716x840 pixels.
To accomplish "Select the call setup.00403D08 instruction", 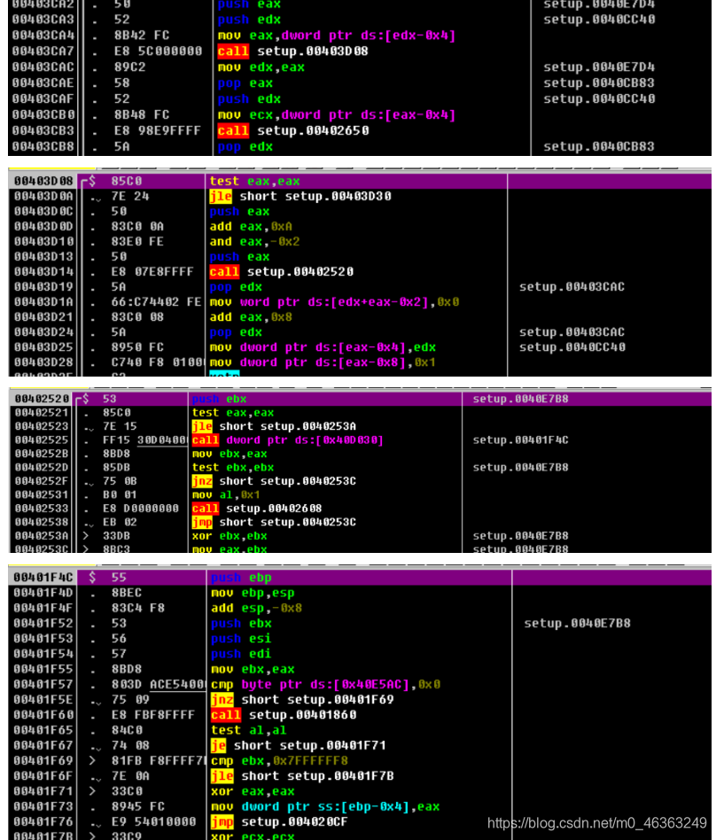I will [292, 51].
